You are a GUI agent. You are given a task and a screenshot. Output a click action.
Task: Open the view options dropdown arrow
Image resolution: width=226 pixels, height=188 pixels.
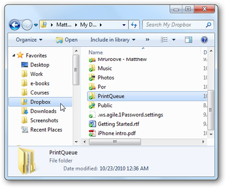(174, 40)
